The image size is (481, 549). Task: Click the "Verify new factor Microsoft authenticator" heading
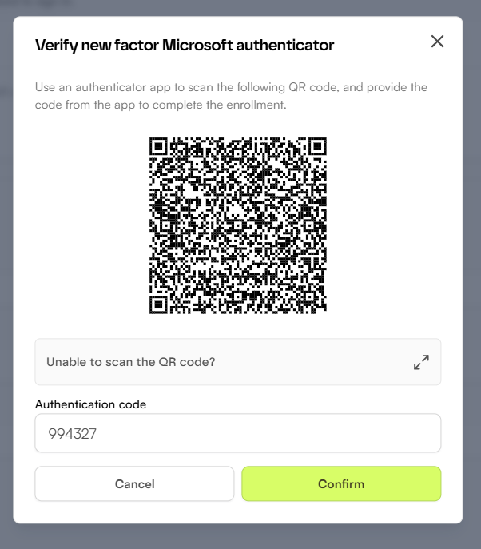click(184, 45)
